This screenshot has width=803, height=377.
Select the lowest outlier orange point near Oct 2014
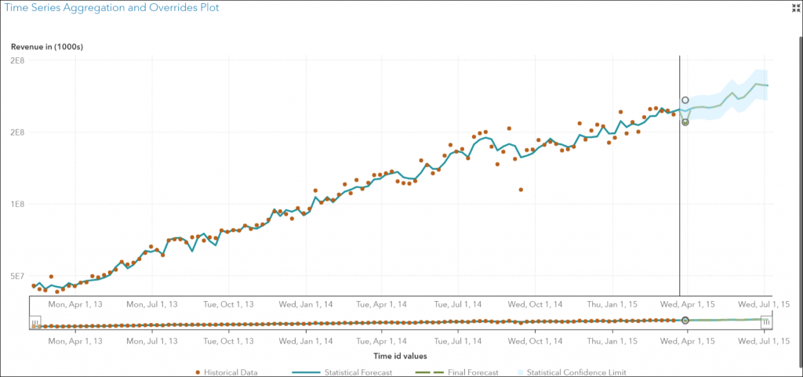pos(521,190)
